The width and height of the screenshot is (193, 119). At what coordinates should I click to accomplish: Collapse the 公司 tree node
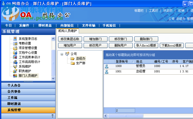62,54
